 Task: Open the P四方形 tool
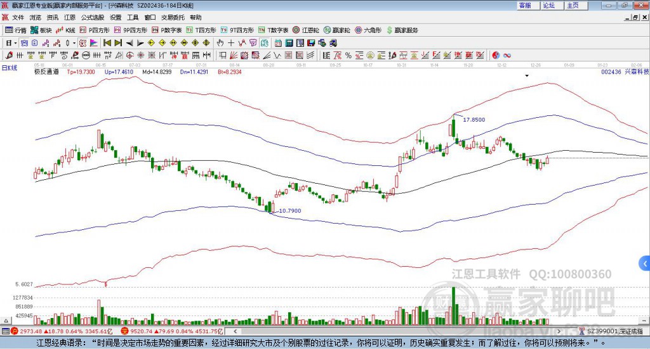[95, 30]
